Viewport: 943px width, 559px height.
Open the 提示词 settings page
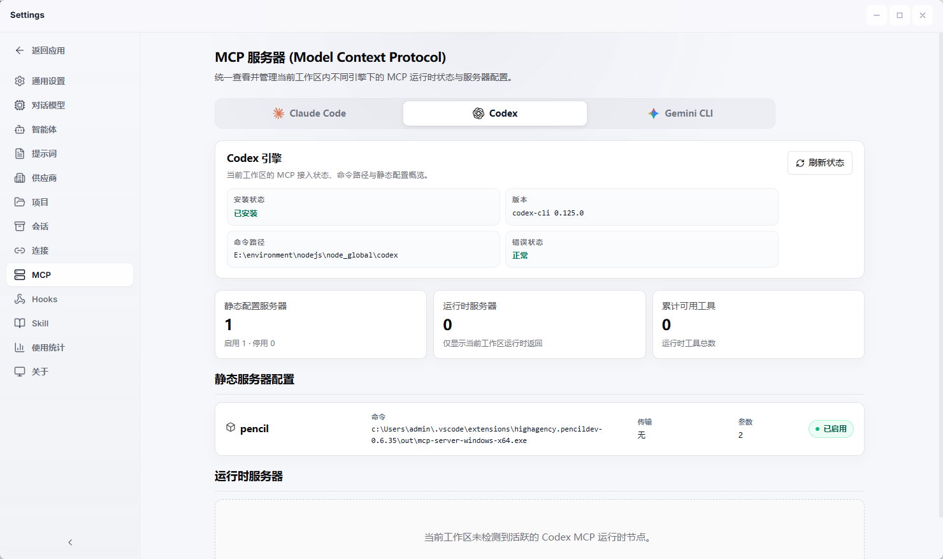click(70, 154)
